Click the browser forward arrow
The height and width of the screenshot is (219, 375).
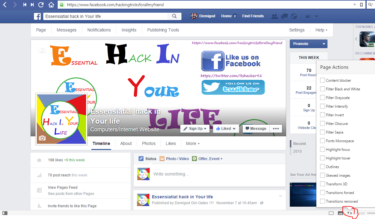[15, 5]
